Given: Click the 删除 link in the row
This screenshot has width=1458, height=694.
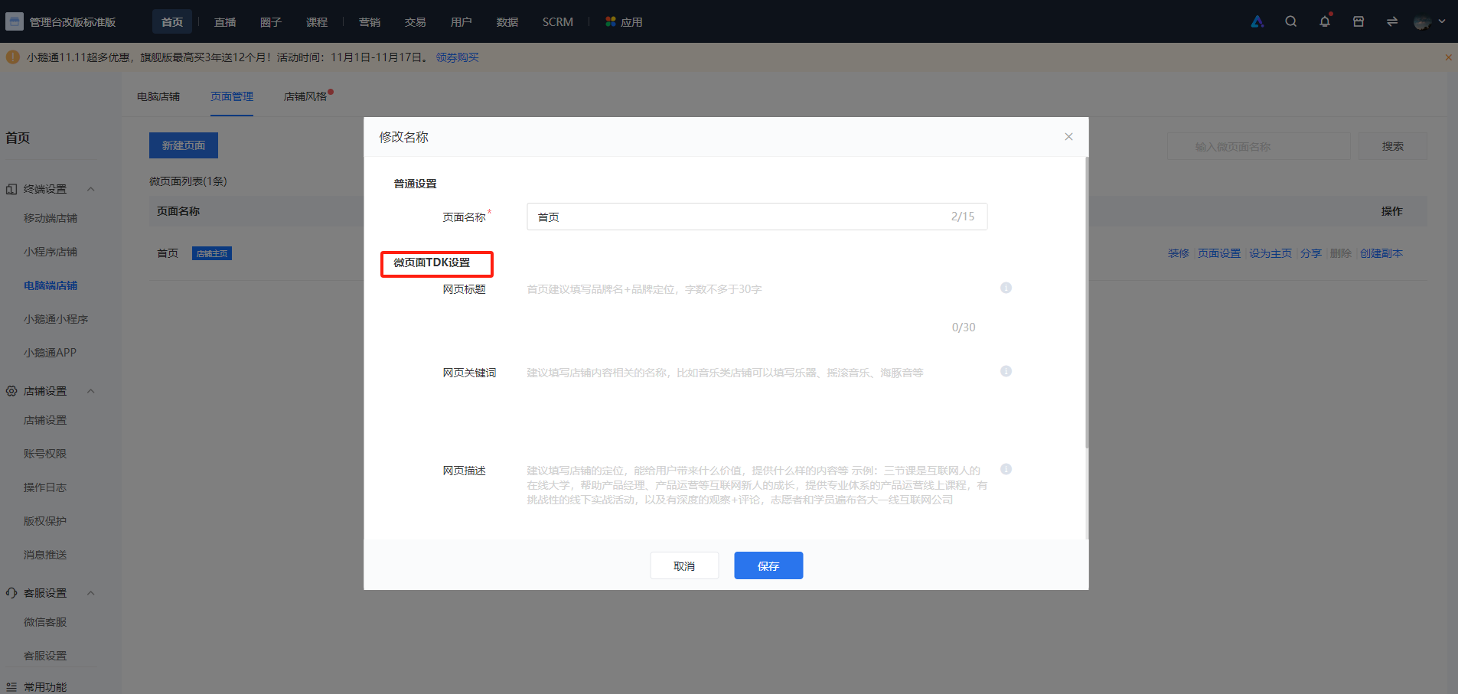Looking at the screenshot, I should pos(1341,253).
